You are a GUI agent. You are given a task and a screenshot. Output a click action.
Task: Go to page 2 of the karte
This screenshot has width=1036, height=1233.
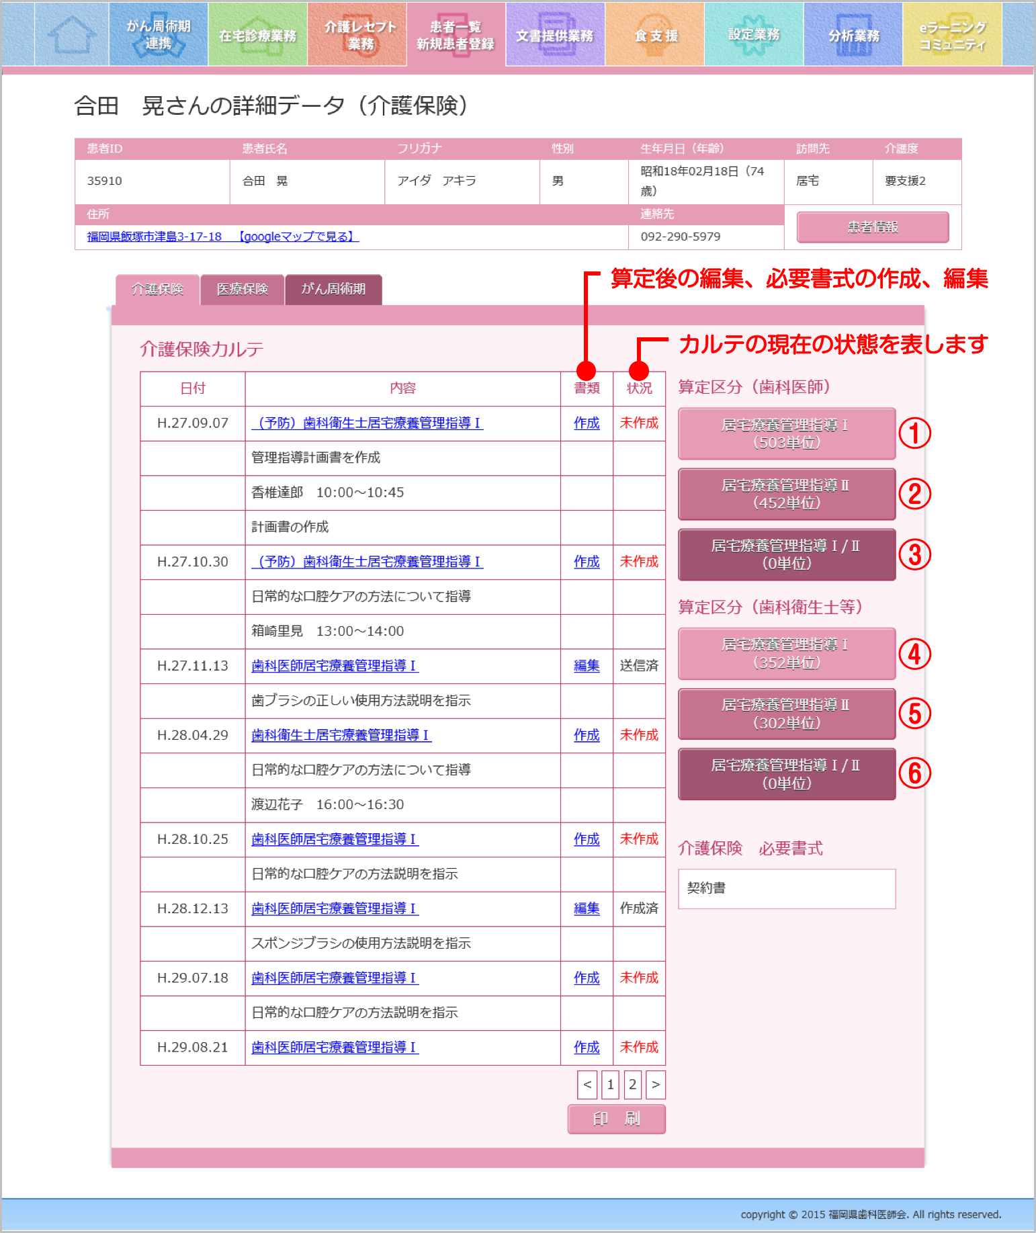click(x=632, y=1085)
